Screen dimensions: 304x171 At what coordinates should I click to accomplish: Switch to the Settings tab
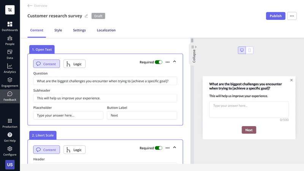(79, 30)
